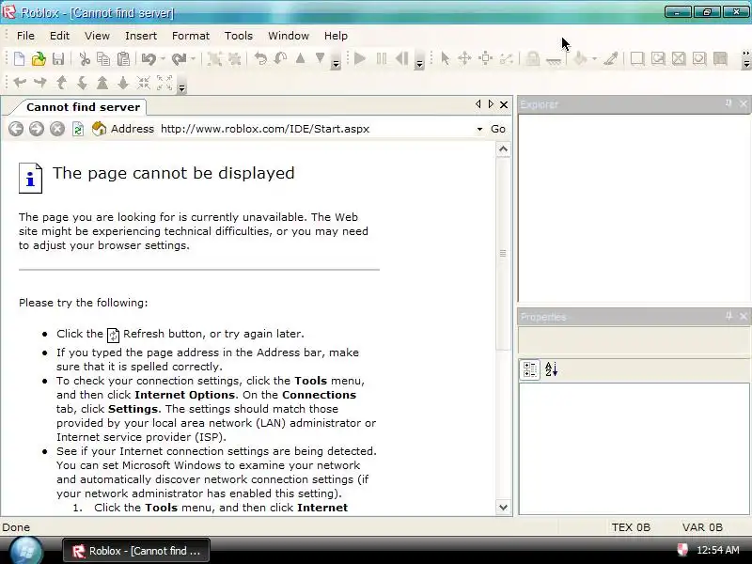The image size is (752, 564).
Task: Open the View menu
Action: click(x=98, y=36)
